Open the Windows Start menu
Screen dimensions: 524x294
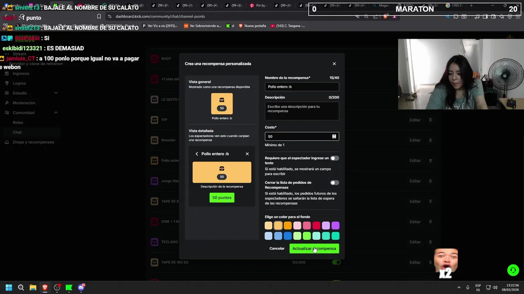coord(9,287)
